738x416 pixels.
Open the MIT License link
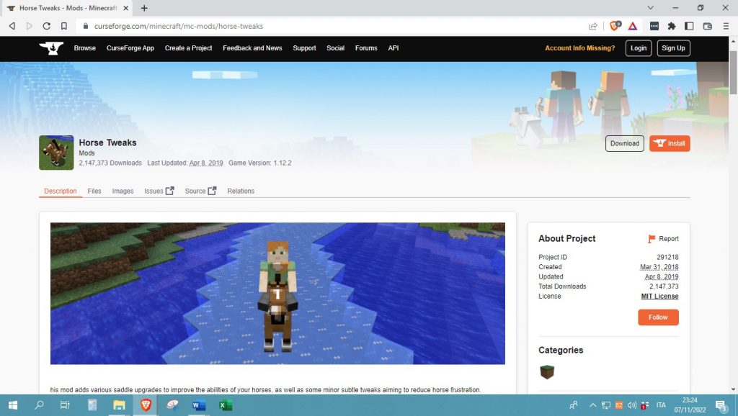[659, 297]
